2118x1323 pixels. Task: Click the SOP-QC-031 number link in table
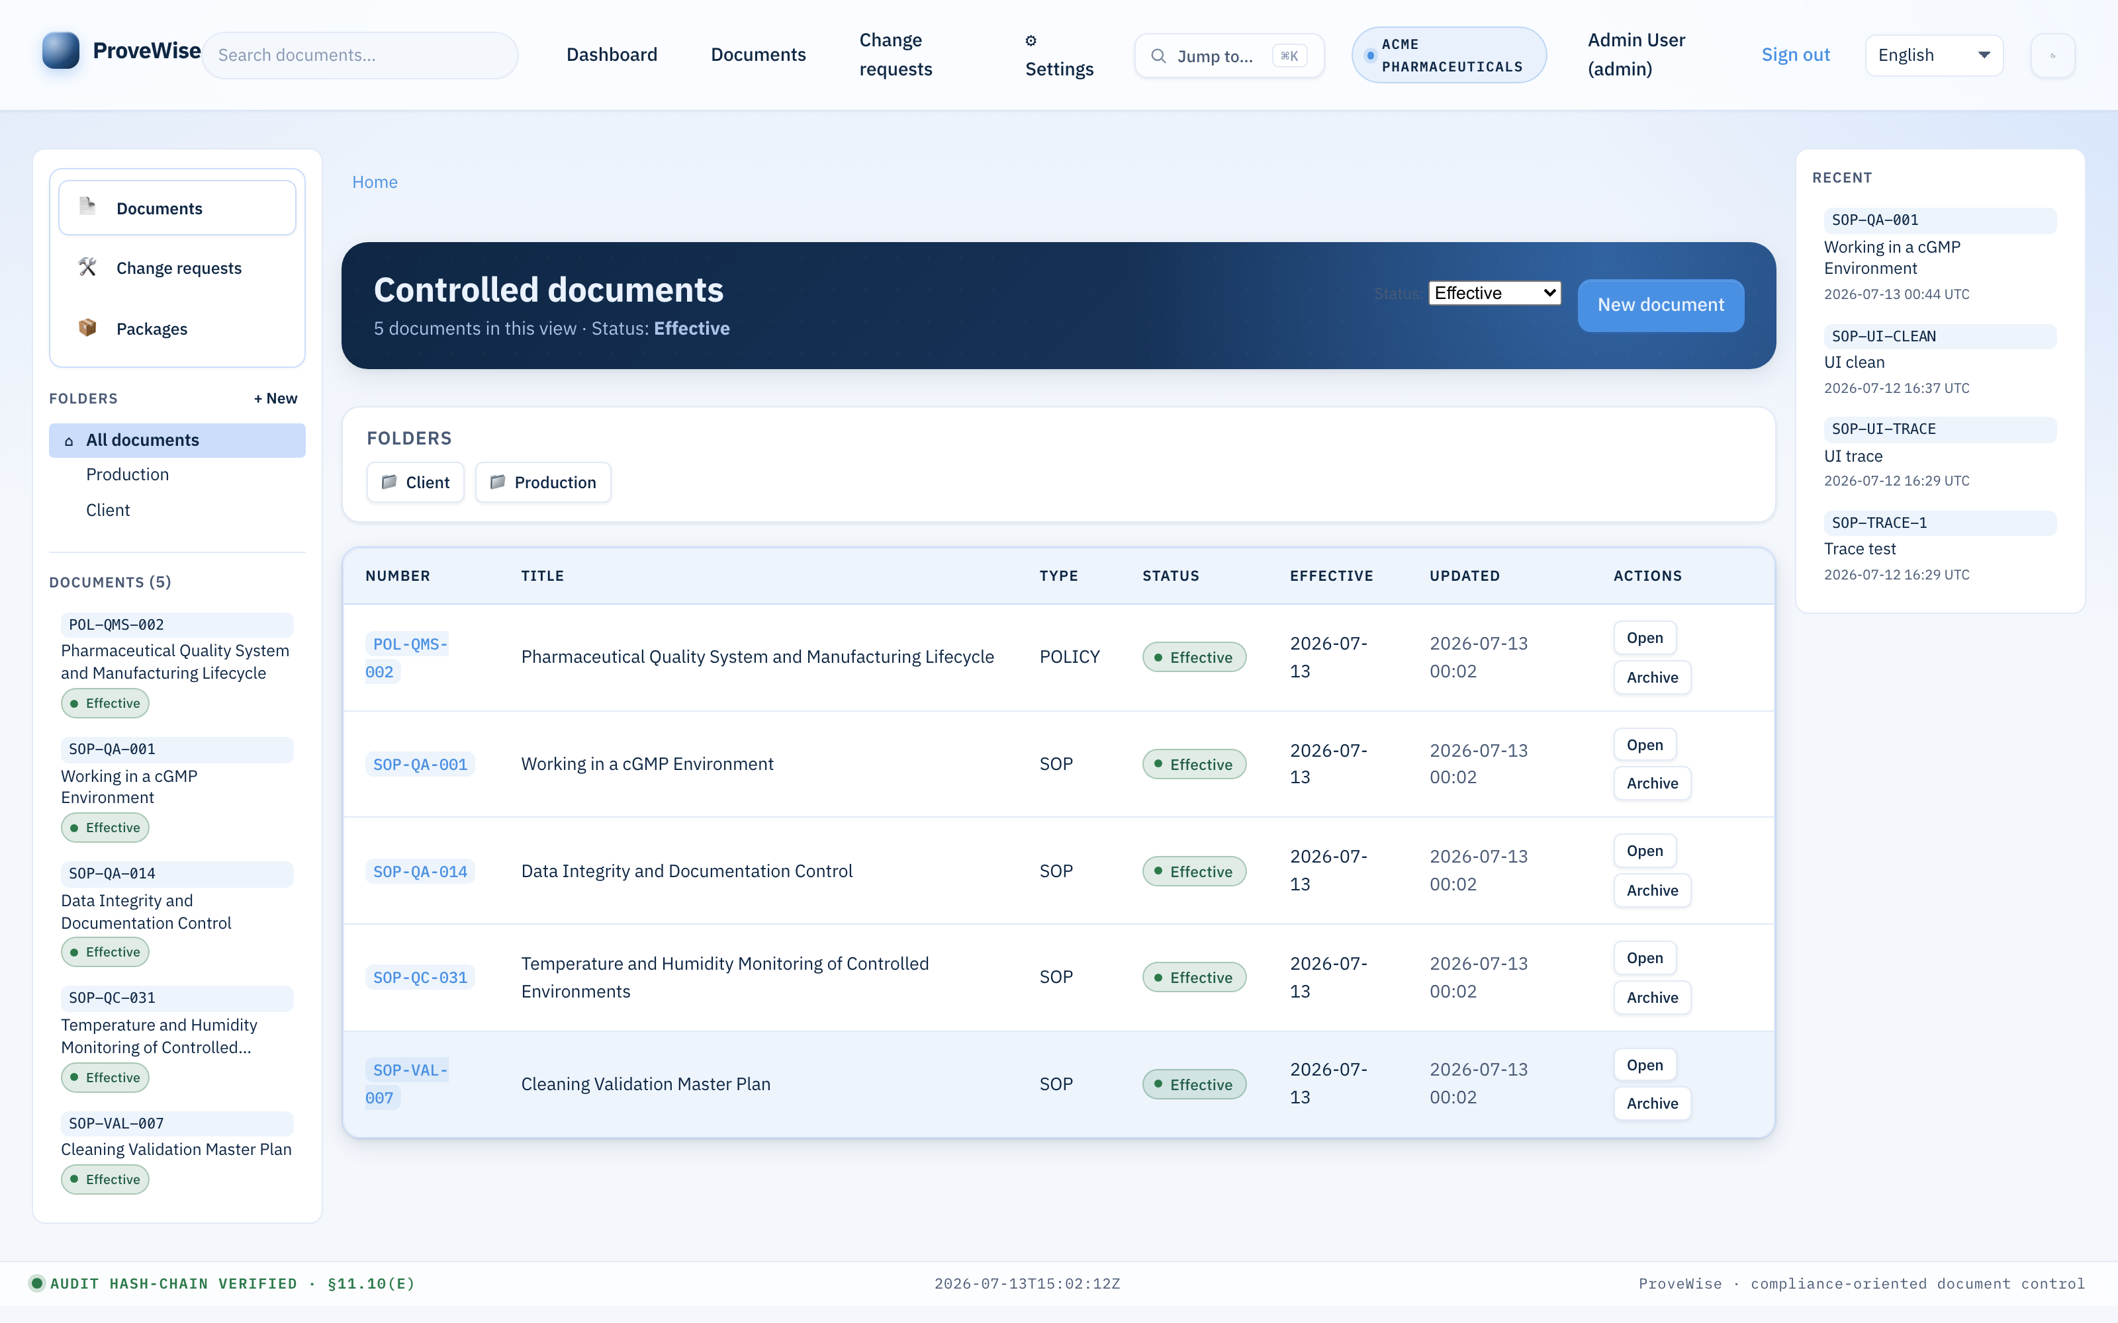[x=420, y=978]
